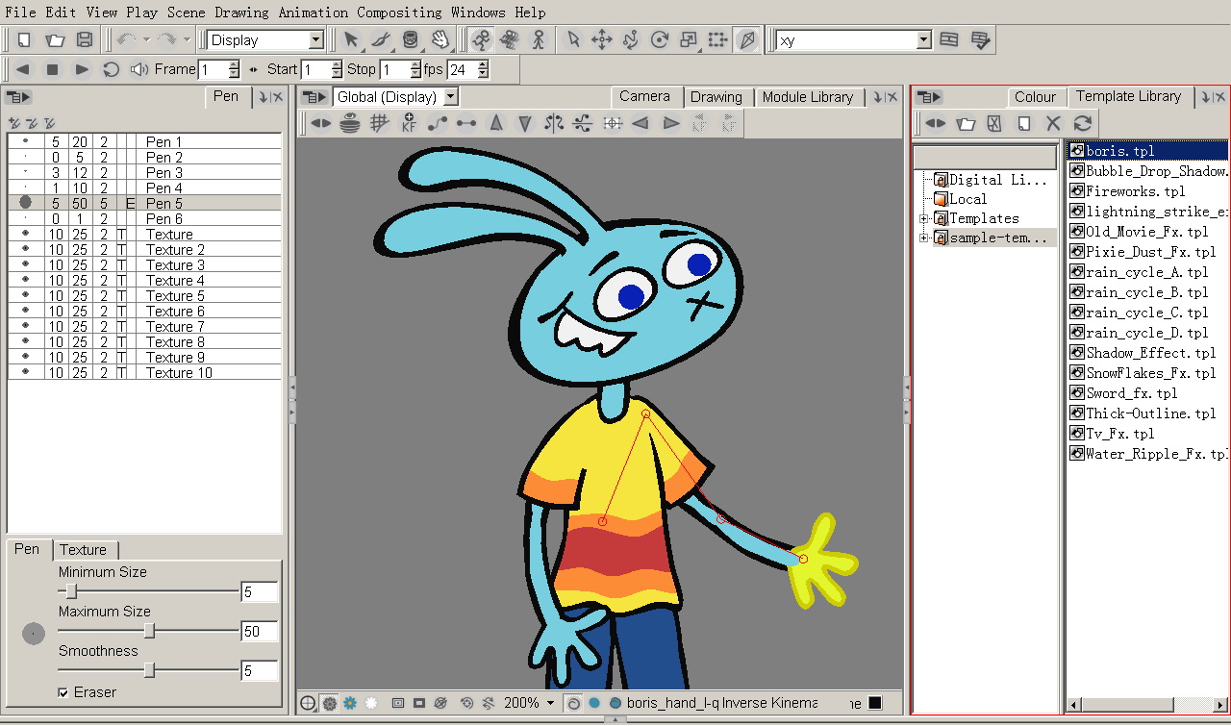Switch to the Texture properties tab
Screen dimensions: 1231x726
coord(84,550)
